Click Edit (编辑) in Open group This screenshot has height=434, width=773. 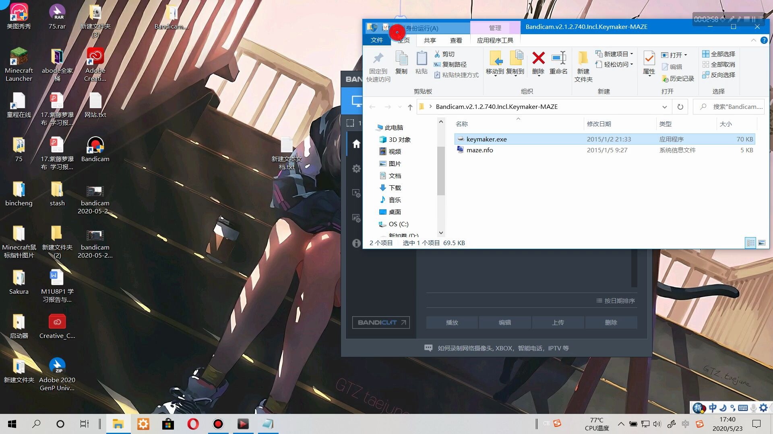672,67
